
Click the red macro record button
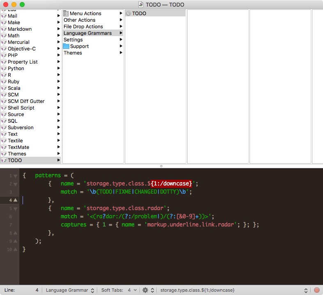(316, 290)
